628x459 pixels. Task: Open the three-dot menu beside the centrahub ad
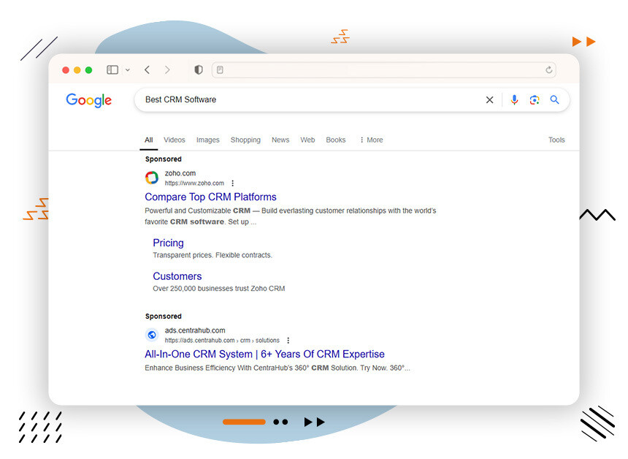tap(288, 341)
